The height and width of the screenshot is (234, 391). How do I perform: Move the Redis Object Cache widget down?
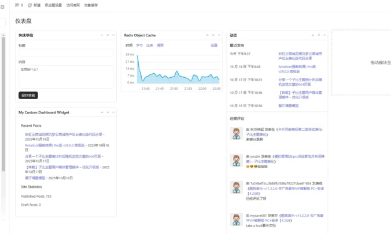point(213,35)
